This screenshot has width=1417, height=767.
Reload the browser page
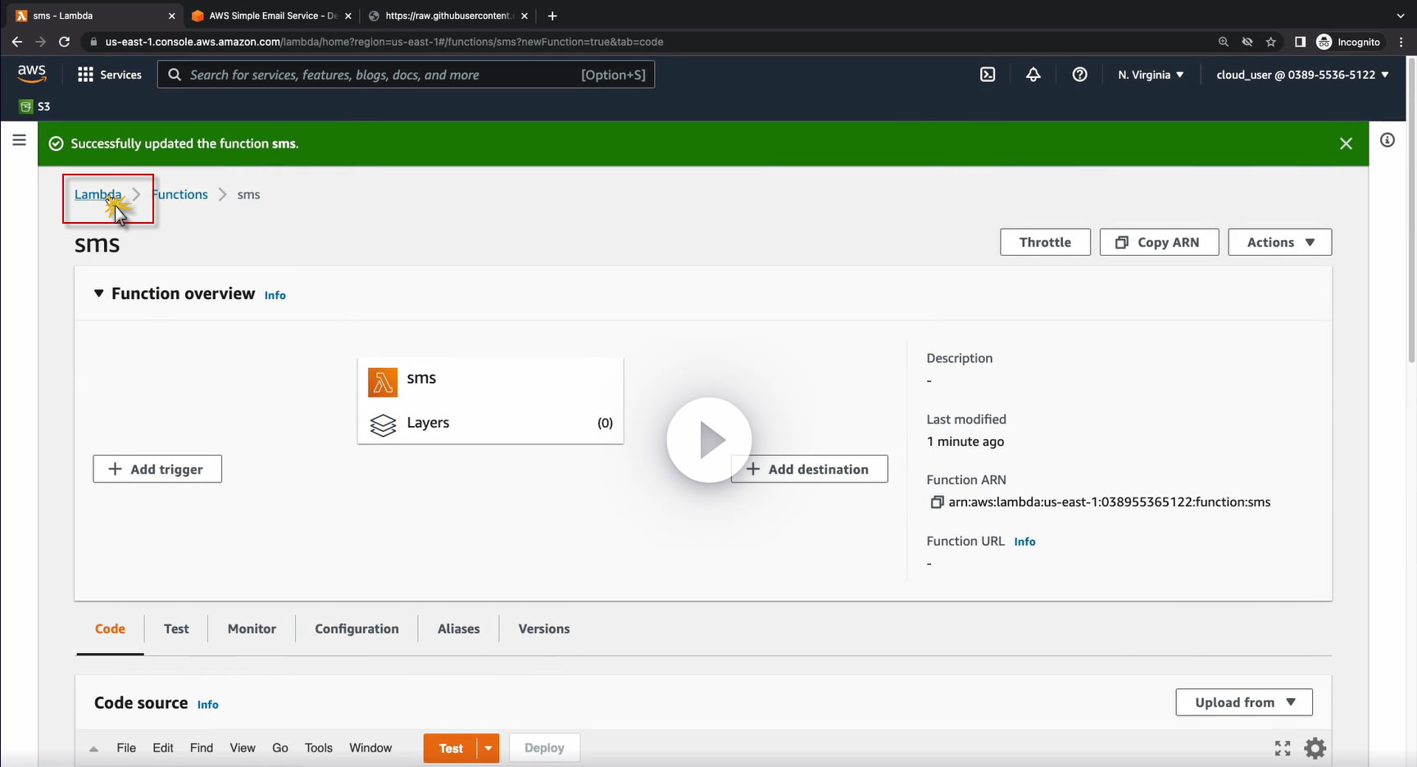click(x=64, y=42)
